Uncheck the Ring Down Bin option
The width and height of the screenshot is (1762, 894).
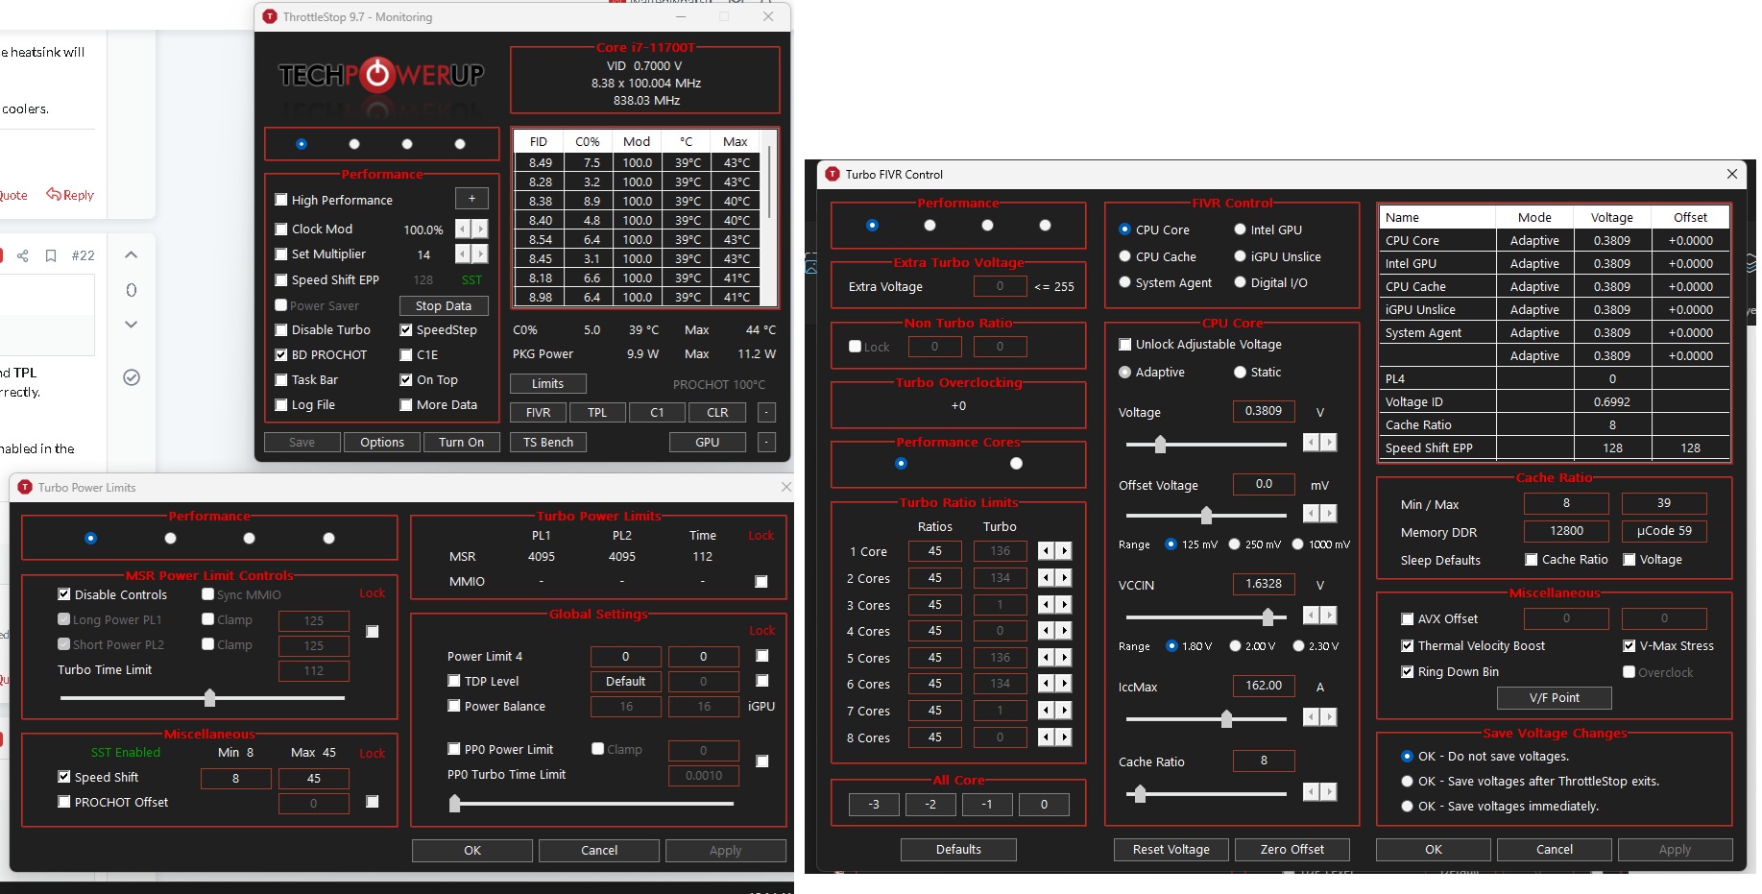point(1408,671)
